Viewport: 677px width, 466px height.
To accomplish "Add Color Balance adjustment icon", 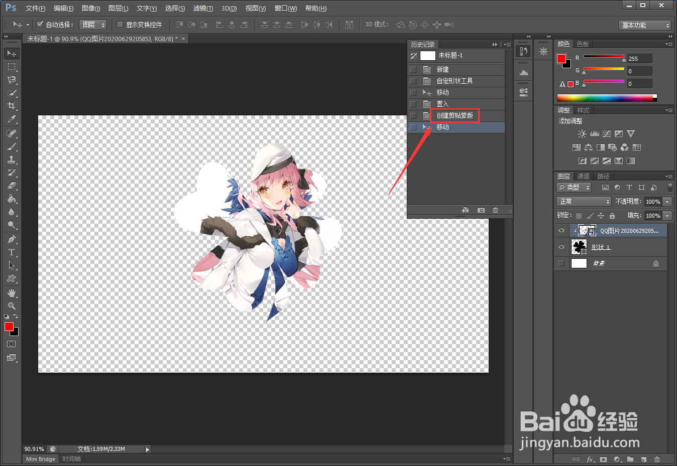I will click(588, 147).
